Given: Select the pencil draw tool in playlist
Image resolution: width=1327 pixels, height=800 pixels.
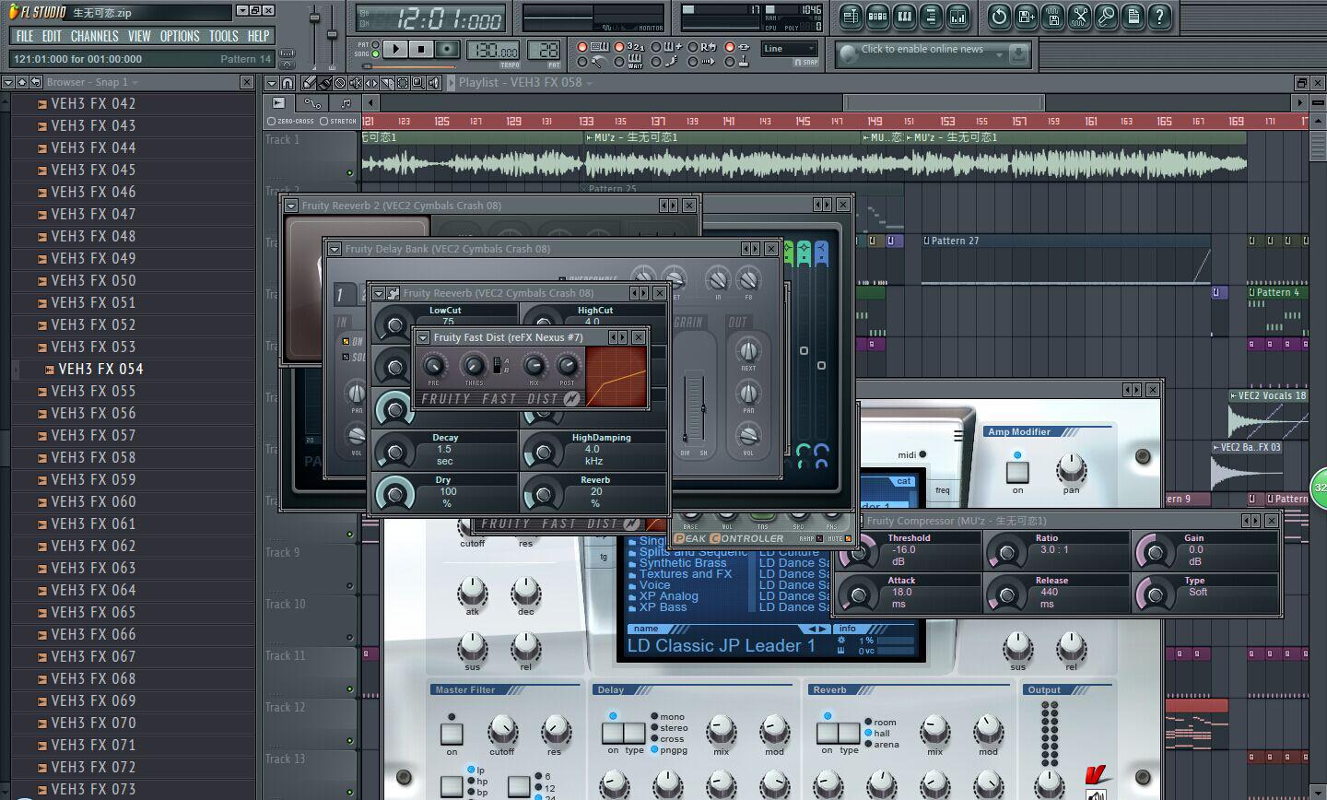Looking at the screenshot, I should tap(310, 83).
